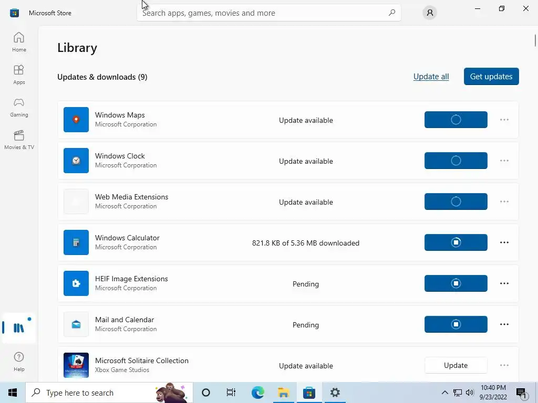Screen dimensions: 538x403
Task: Stop the Windows Calculator download
Action: point(456,242)
